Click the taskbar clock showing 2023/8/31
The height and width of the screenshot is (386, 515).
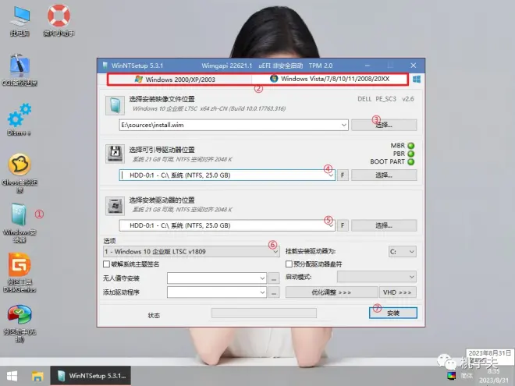pos(493,376)
